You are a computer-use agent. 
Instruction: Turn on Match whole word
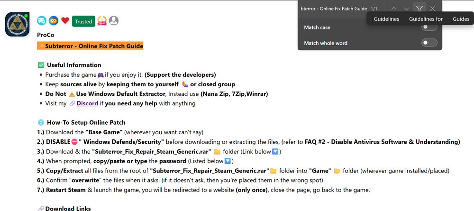pyautogui.click(x=429, y=43)
